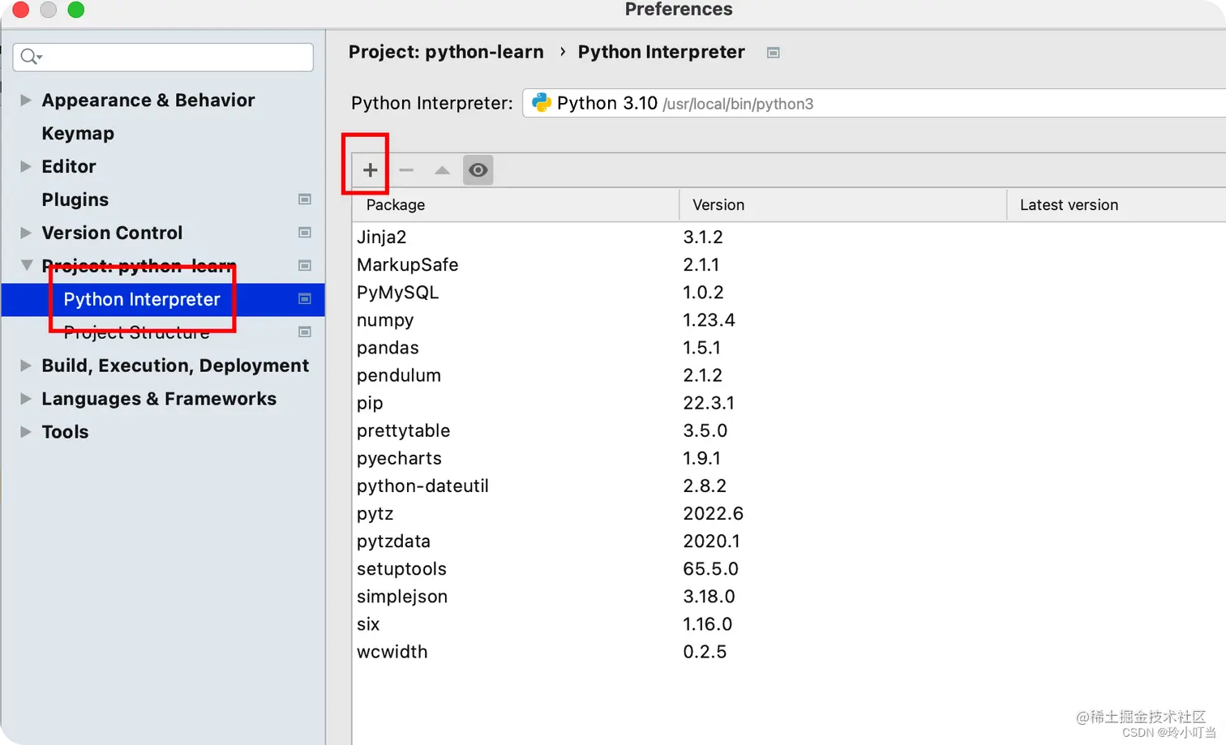Screen dimensions: 1226x745
Task: Click the Python logo in the interpreter field
Action: (540, 103)
